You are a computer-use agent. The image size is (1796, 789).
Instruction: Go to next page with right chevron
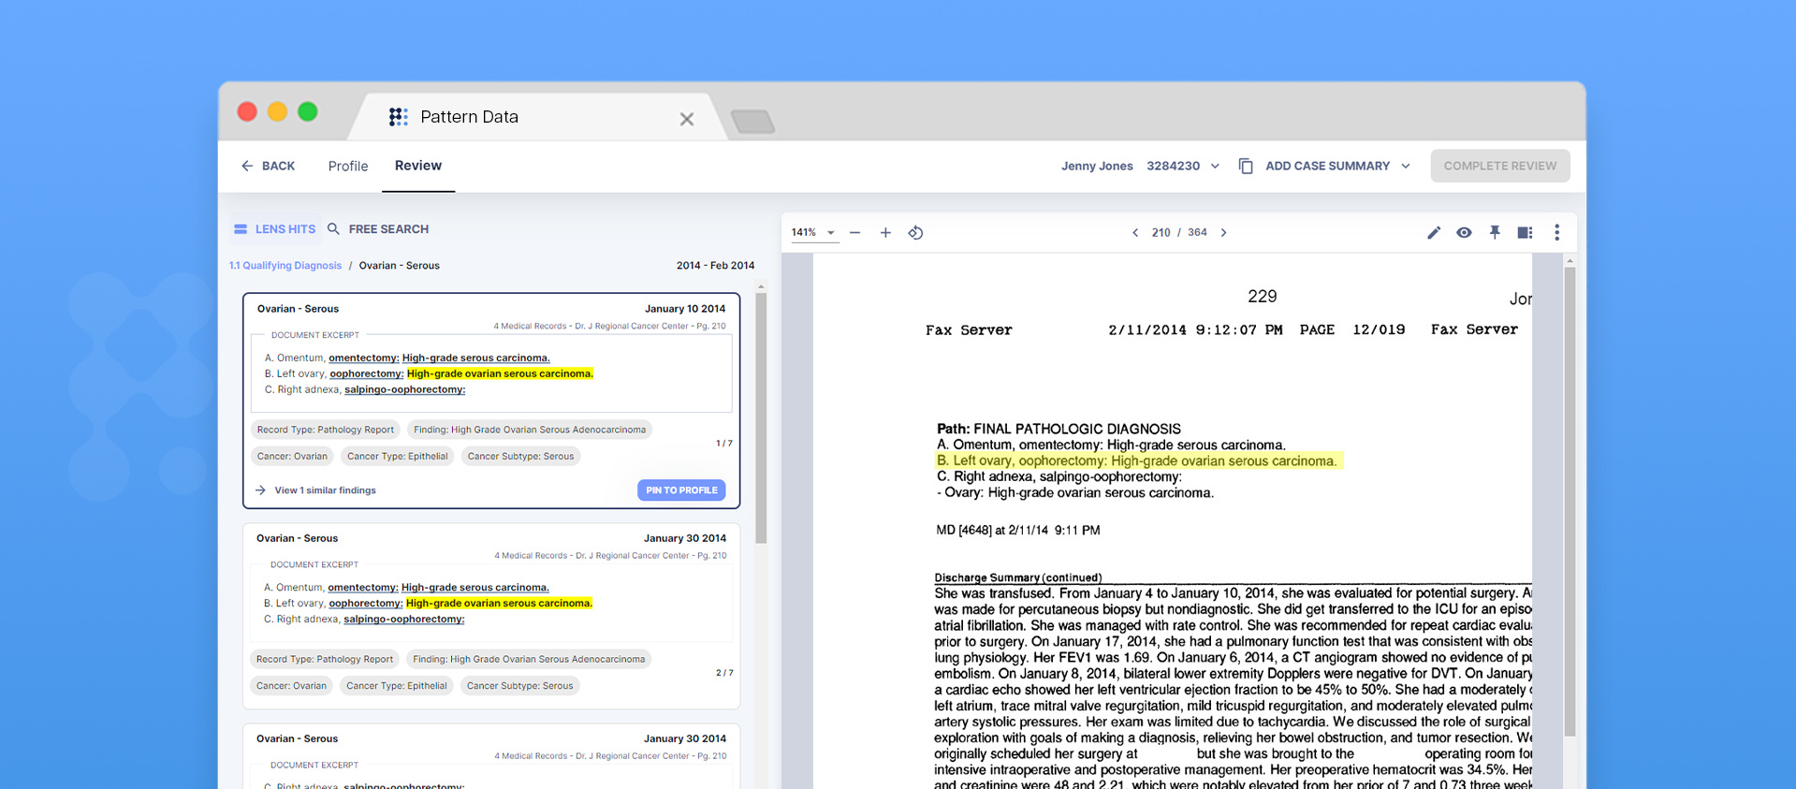click(x=1223, y=233)
